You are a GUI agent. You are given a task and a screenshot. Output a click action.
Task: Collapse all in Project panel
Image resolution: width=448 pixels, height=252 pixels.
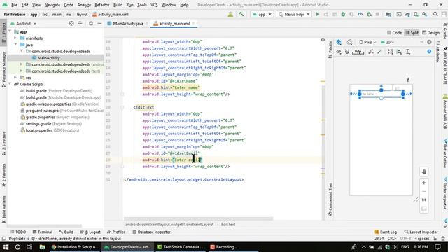click(80, 23)
